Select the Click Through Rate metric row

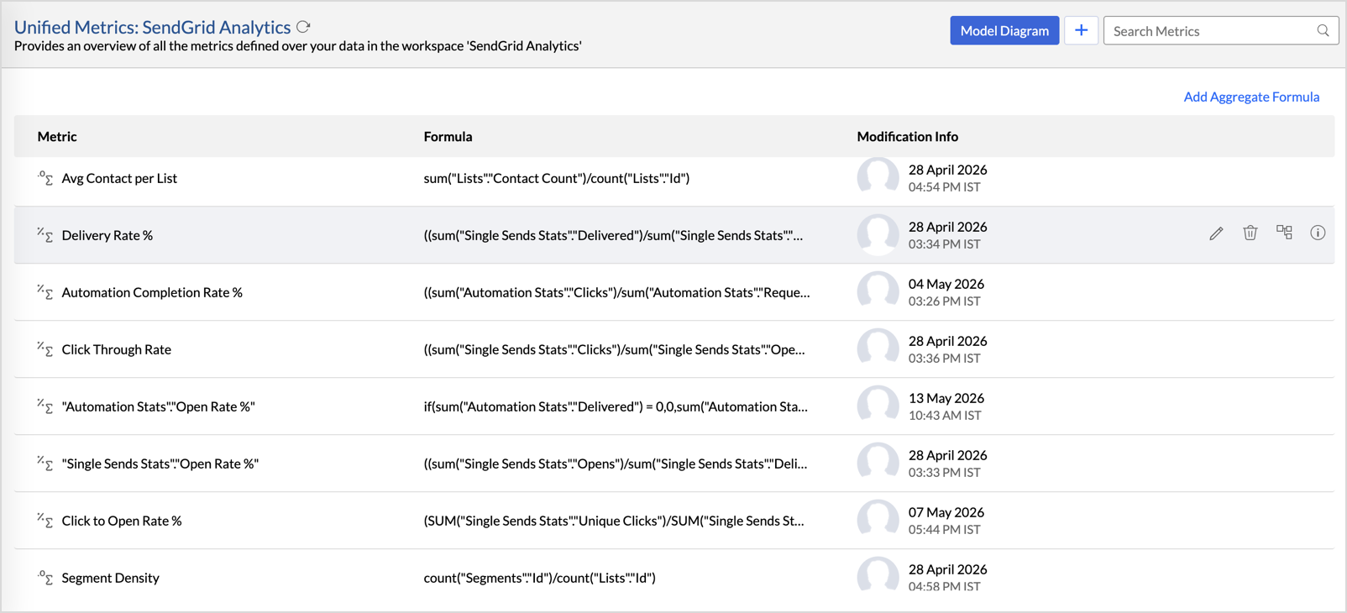673,349
